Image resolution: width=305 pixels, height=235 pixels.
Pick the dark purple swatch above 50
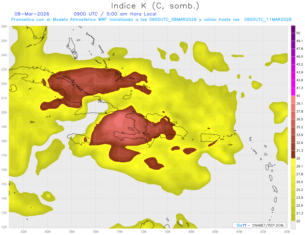[293, 29]
